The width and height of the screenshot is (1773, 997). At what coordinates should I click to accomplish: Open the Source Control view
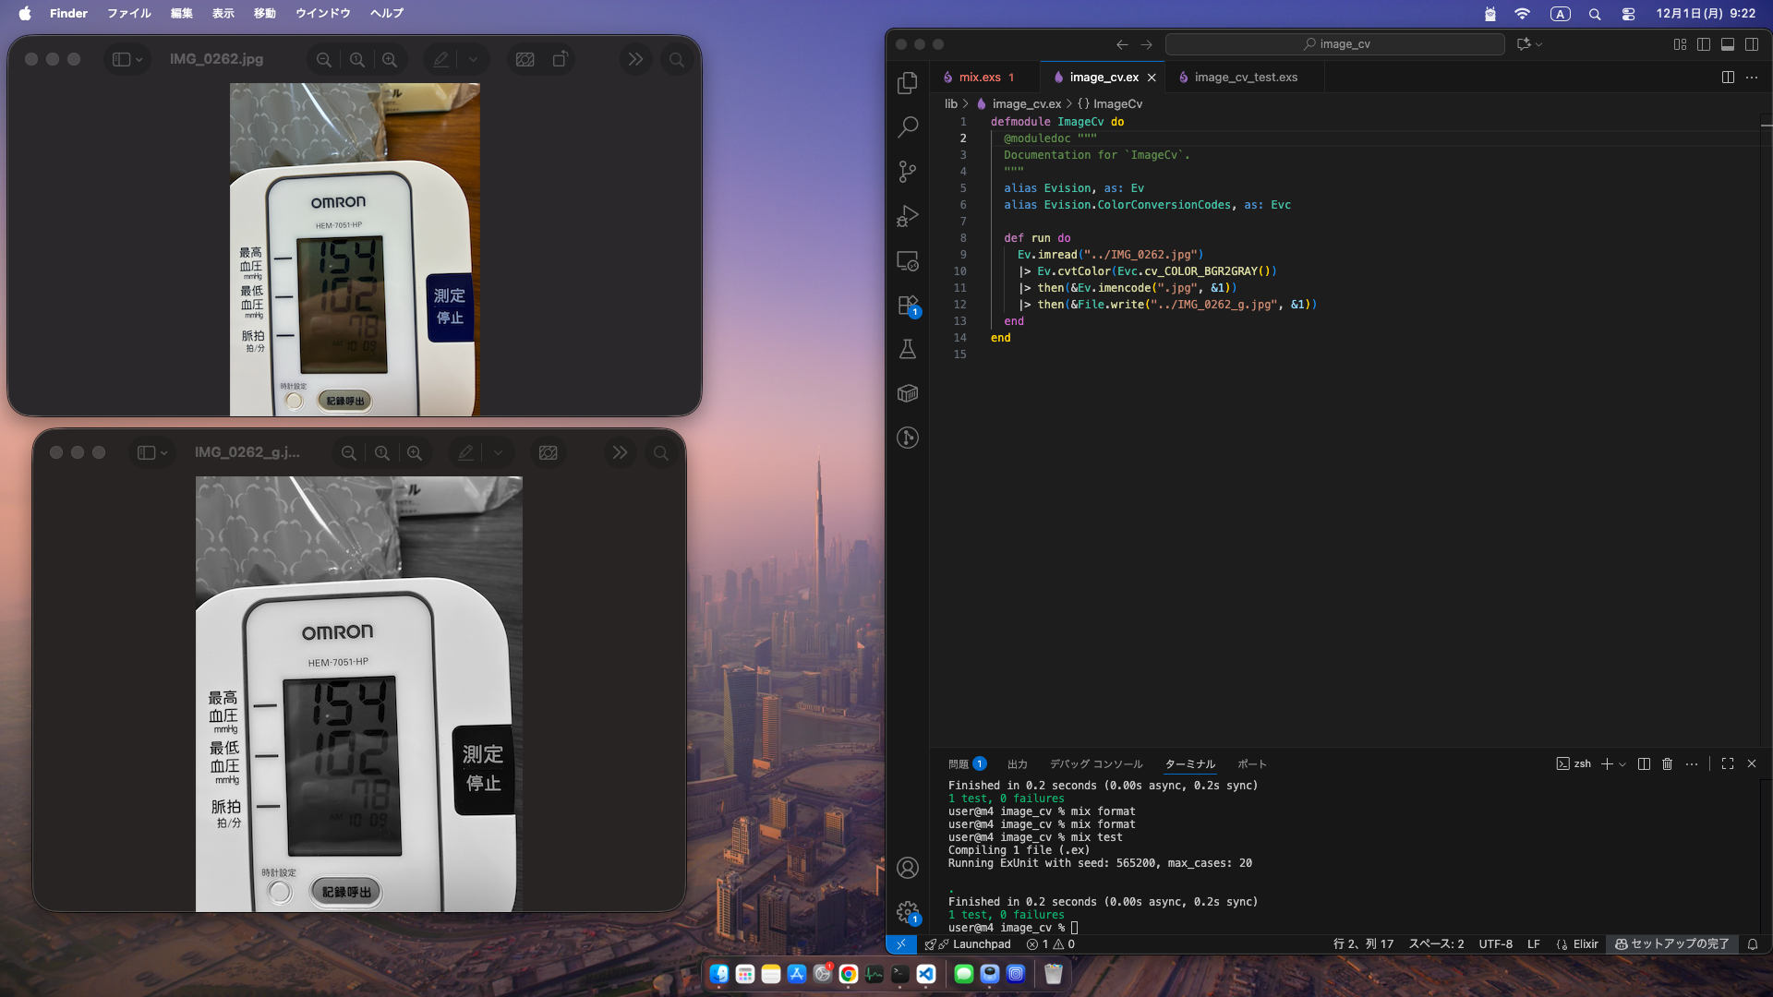coord(908,171)
